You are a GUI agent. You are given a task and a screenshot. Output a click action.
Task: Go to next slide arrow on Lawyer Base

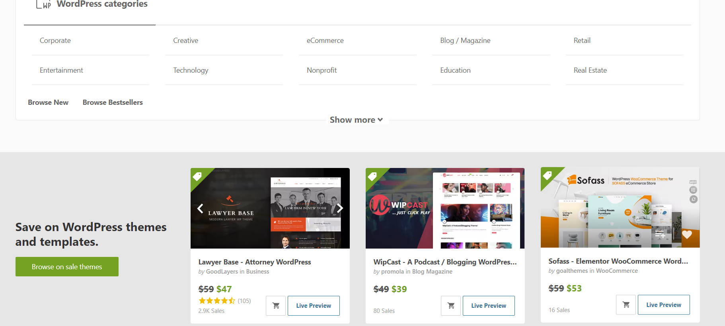[x=340, y=208]
